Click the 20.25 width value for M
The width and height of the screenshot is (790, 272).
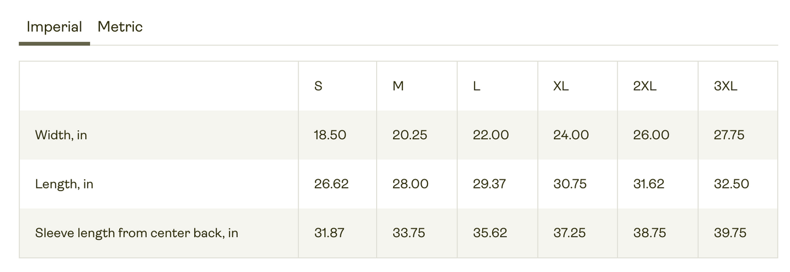(410, 135)
